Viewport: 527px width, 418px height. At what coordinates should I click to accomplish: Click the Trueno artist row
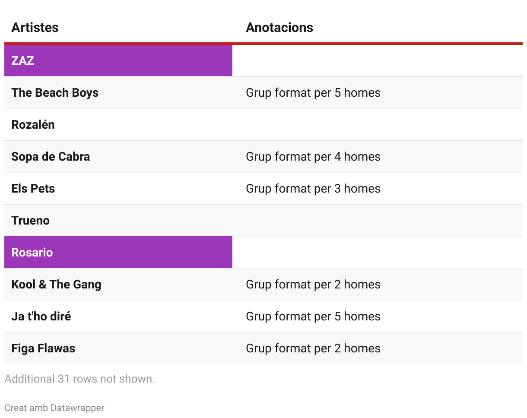[x=31, y=221]
